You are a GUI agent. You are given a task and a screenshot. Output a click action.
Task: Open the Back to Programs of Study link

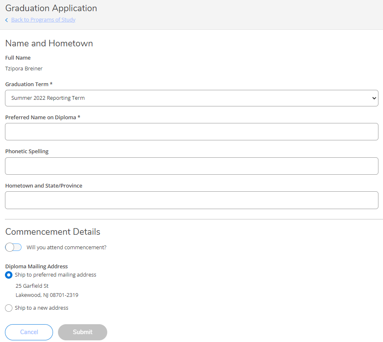43,20
